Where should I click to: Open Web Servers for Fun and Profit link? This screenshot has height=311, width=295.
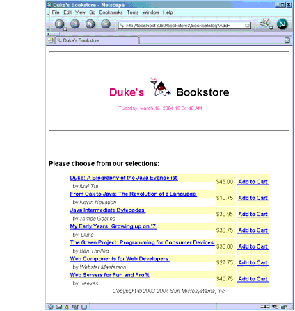(x=110, y=275)
